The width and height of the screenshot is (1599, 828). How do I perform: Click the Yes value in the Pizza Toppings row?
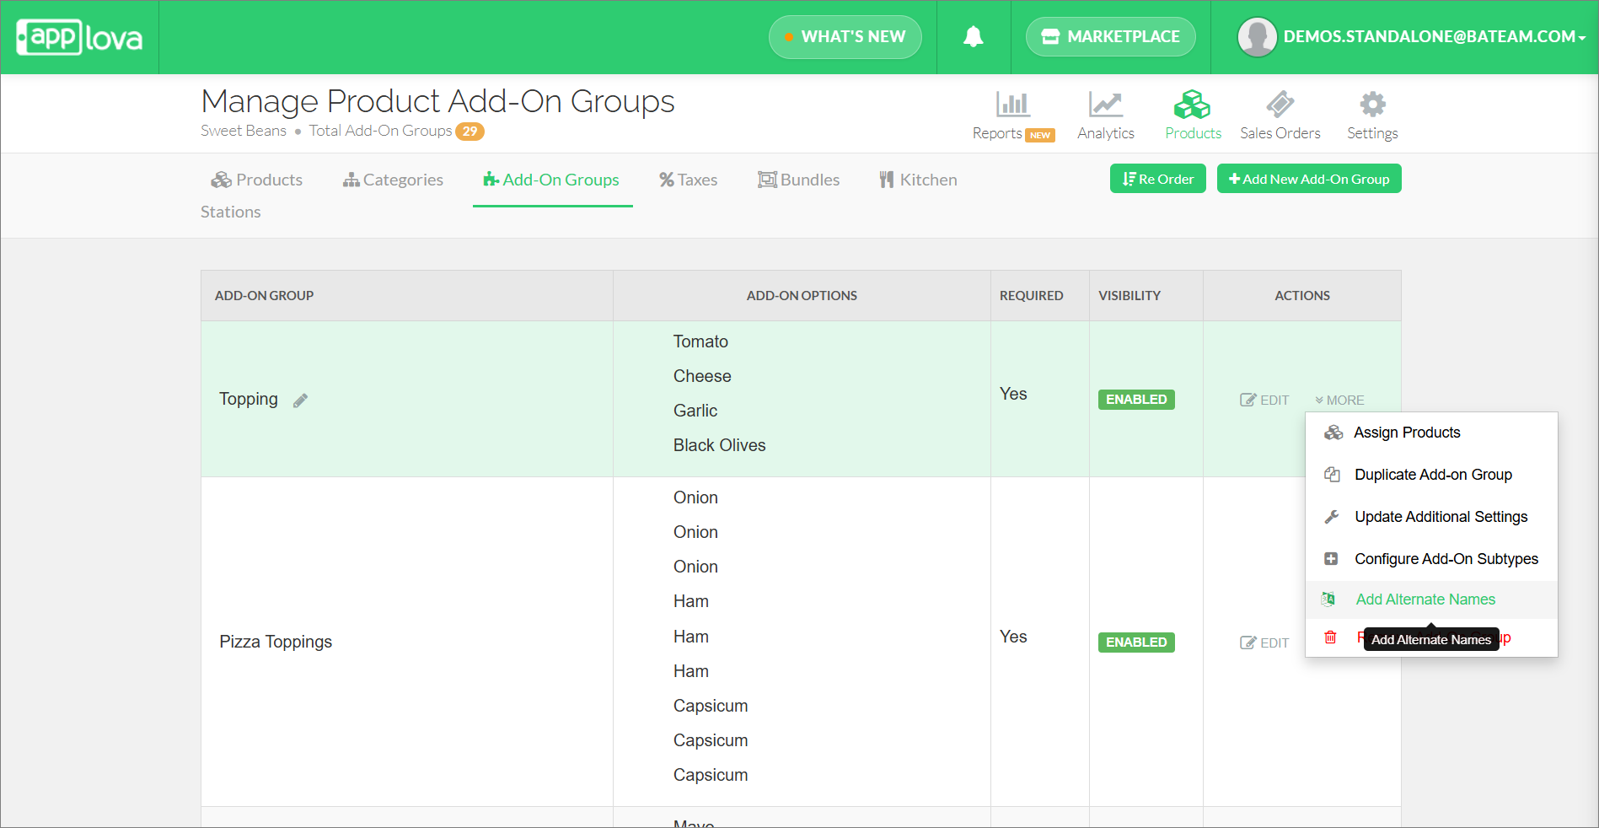(x=1013, y=637)
